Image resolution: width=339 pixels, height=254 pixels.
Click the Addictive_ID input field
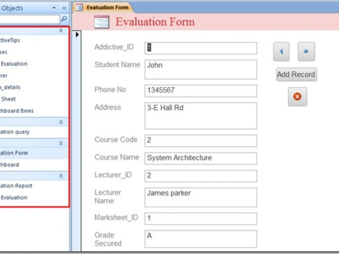(x=201, y=48)
